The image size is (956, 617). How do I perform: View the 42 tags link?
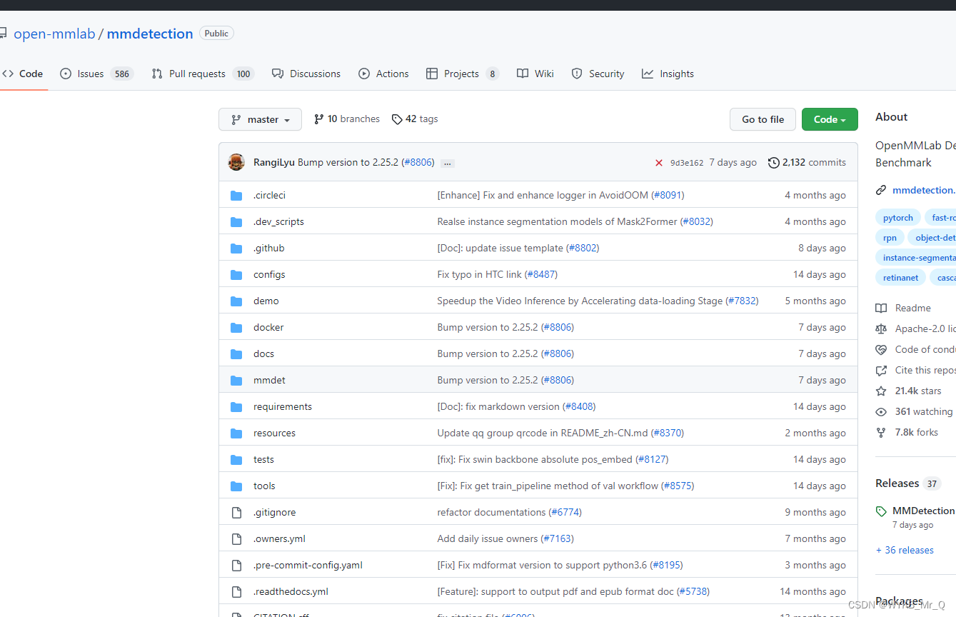pyautogui.click(x=415, y=119)
